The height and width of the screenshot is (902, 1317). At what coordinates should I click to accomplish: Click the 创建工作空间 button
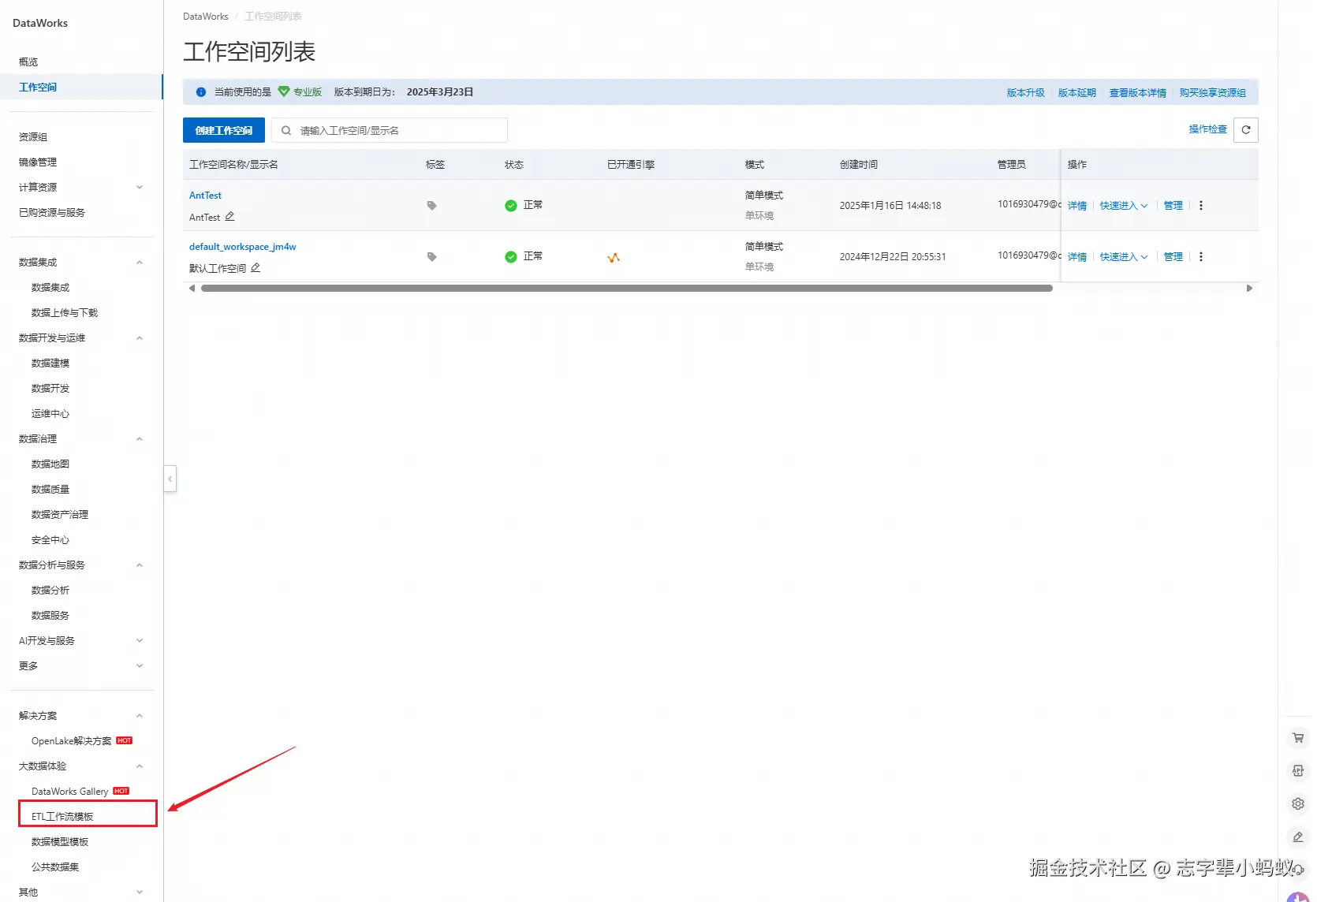pos(224,130)
